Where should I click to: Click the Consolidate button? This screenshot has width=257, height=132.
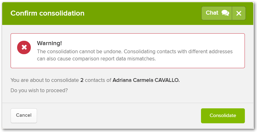[x=223, y=115]
